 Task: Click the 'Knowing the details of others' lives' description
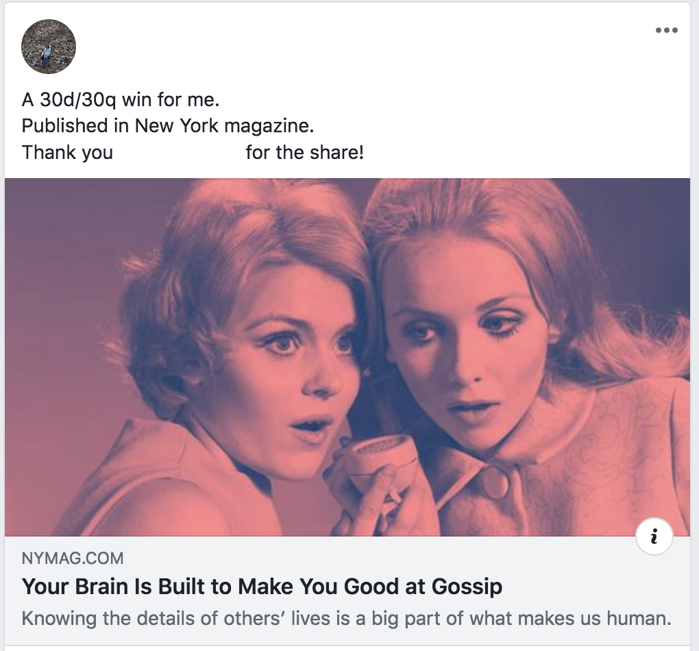346,619
